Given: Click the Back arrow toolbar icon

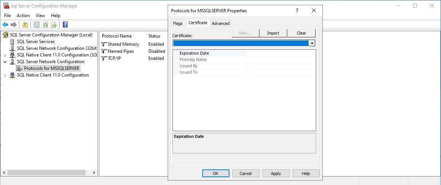Looking at the screenshot, I should [x=5, y=25].
